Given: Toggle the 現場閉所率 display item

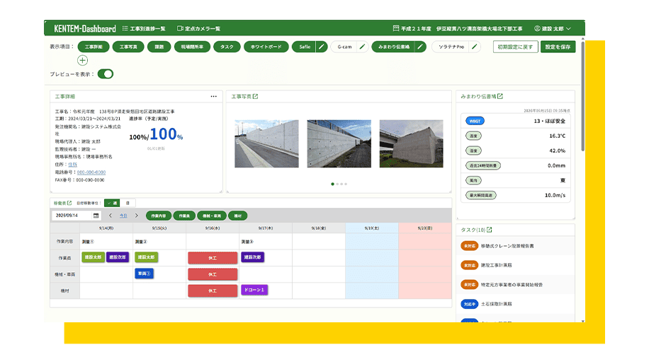Looking at the screenshot, I should tap(192, 47).
